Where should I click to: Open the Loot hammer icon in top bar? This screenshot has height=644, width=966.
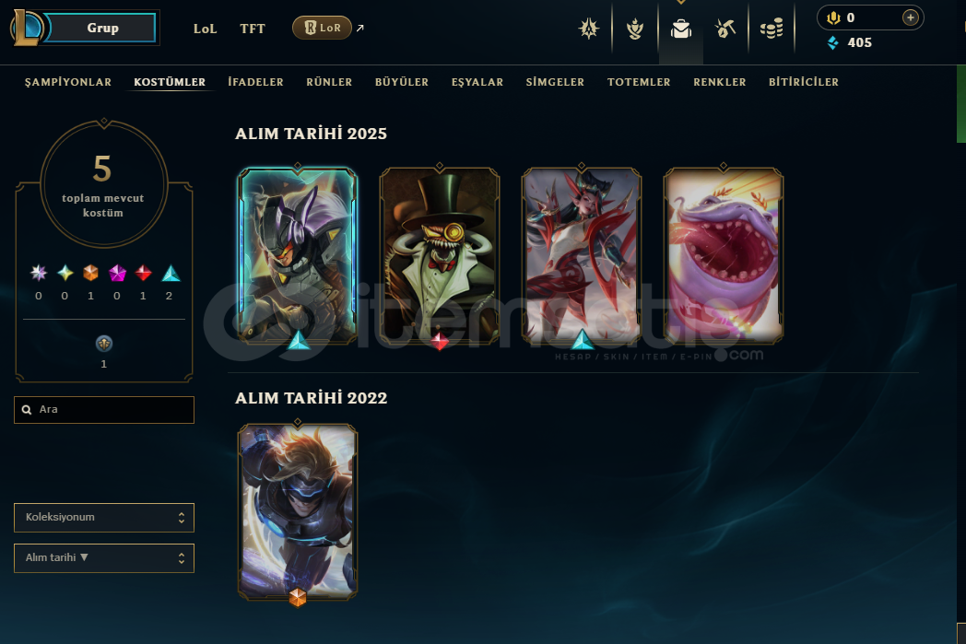coord(725,29)
